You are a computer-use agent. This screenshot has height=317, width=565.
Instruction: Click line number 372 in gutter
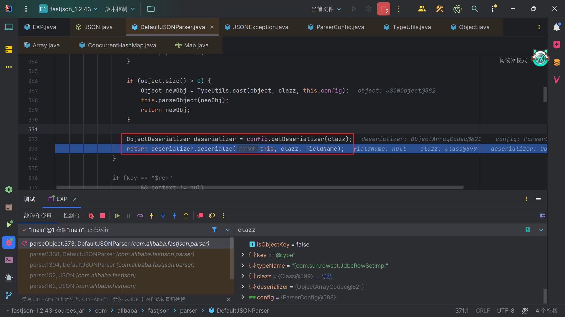pos(33,139)
